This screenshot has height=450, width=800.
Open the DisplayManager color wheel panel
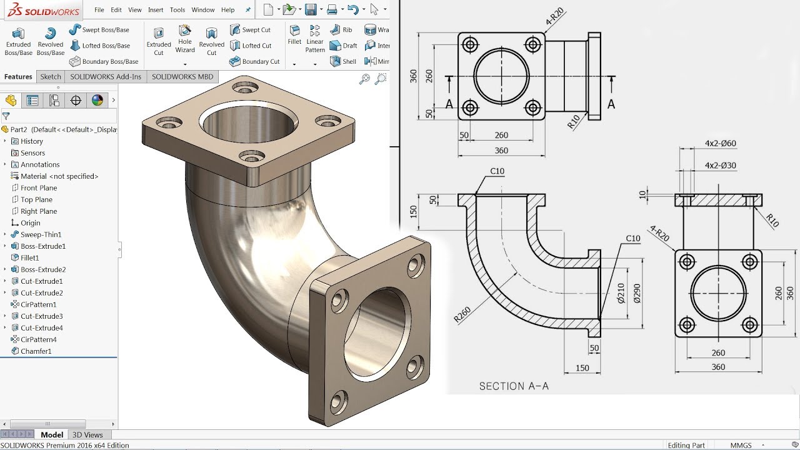96,100
